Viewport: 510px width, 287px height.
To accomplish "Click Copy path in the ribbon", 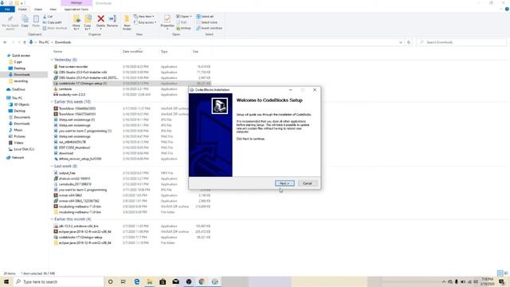I will tap(52, 22).
